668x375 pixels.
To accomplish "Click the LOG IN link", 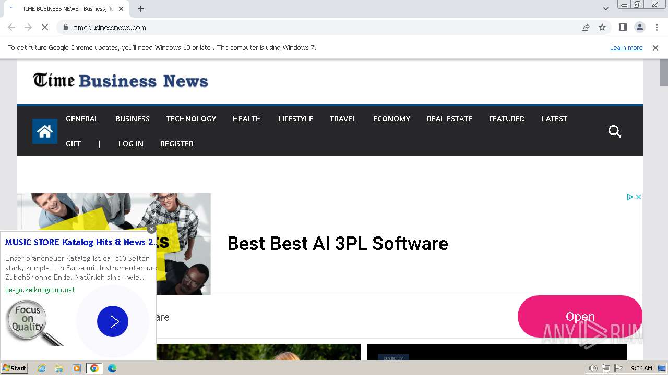I will 131,144.
